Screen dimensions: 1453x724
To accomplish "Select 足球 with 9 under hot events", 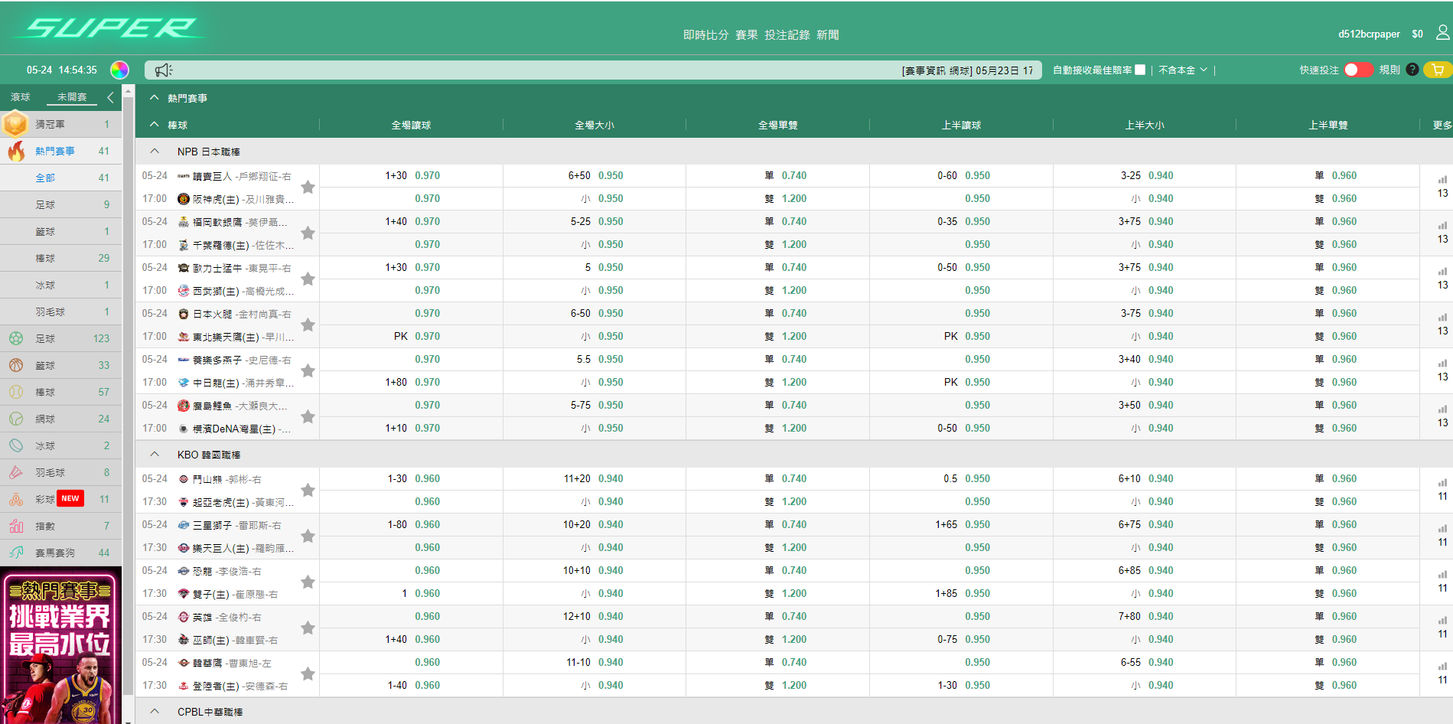I will tap(61, 204).
